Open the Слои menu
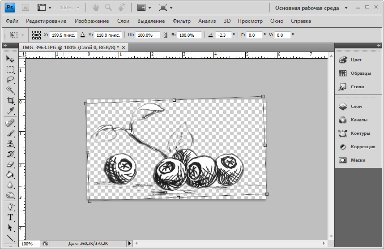 pyautogui.click(x=123, y=21)
